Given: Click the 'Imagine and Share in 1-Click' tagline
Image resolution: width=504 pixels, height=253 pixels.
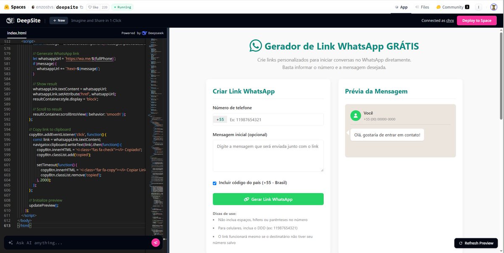Looking at the screenshot, I should [x=96, y=21].
